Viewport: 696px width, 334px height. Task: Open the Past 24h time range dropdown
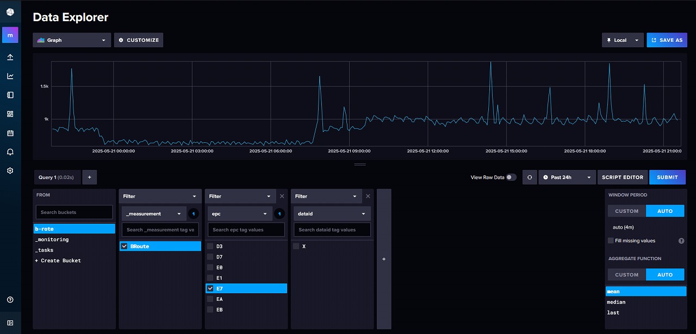pyautogui.click(x=567, y=177)
